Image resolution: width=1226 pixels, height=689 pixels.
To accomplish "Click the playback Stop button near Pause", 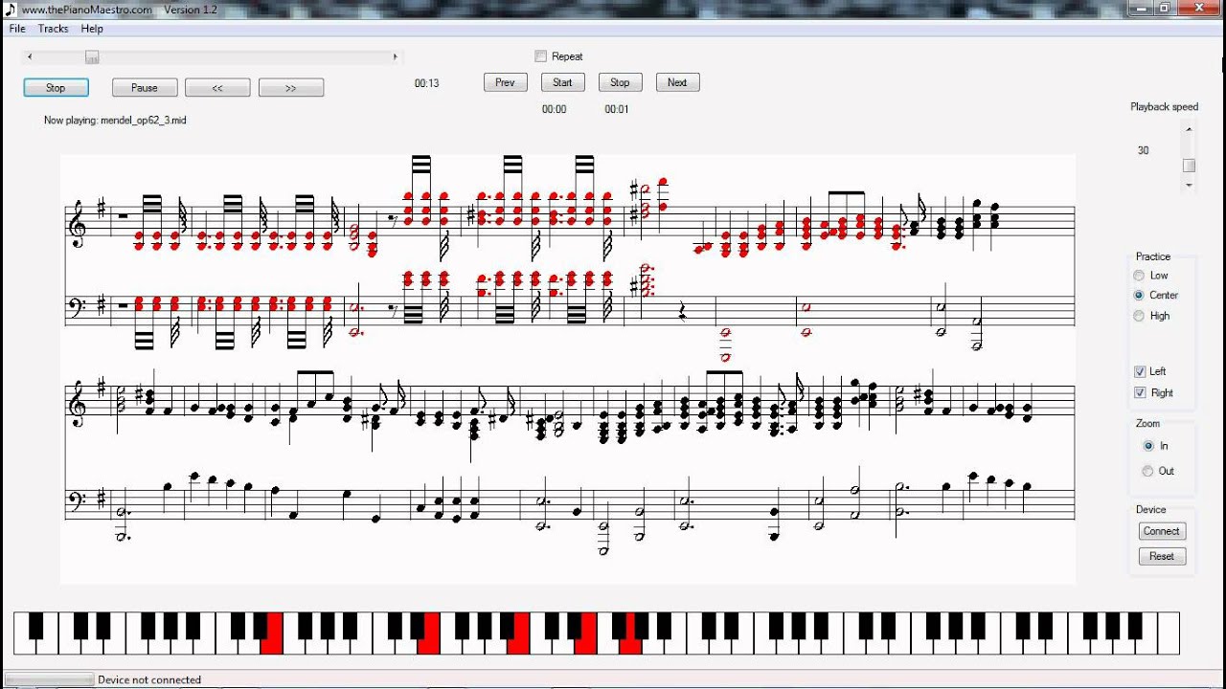I will tap(56, 87).
